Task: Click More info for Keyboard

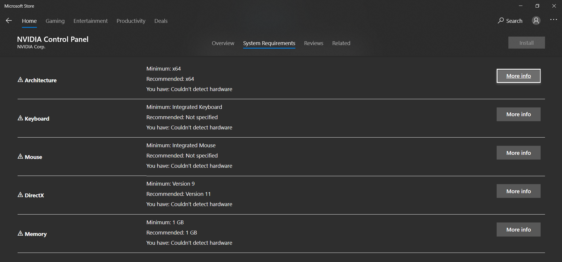Action: pyautogui.click(x=518, y=114)
